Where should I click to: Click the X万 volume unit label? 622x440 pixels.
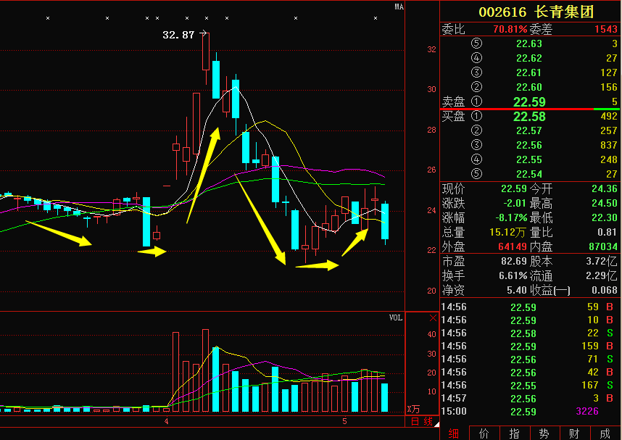pos(413,410)
